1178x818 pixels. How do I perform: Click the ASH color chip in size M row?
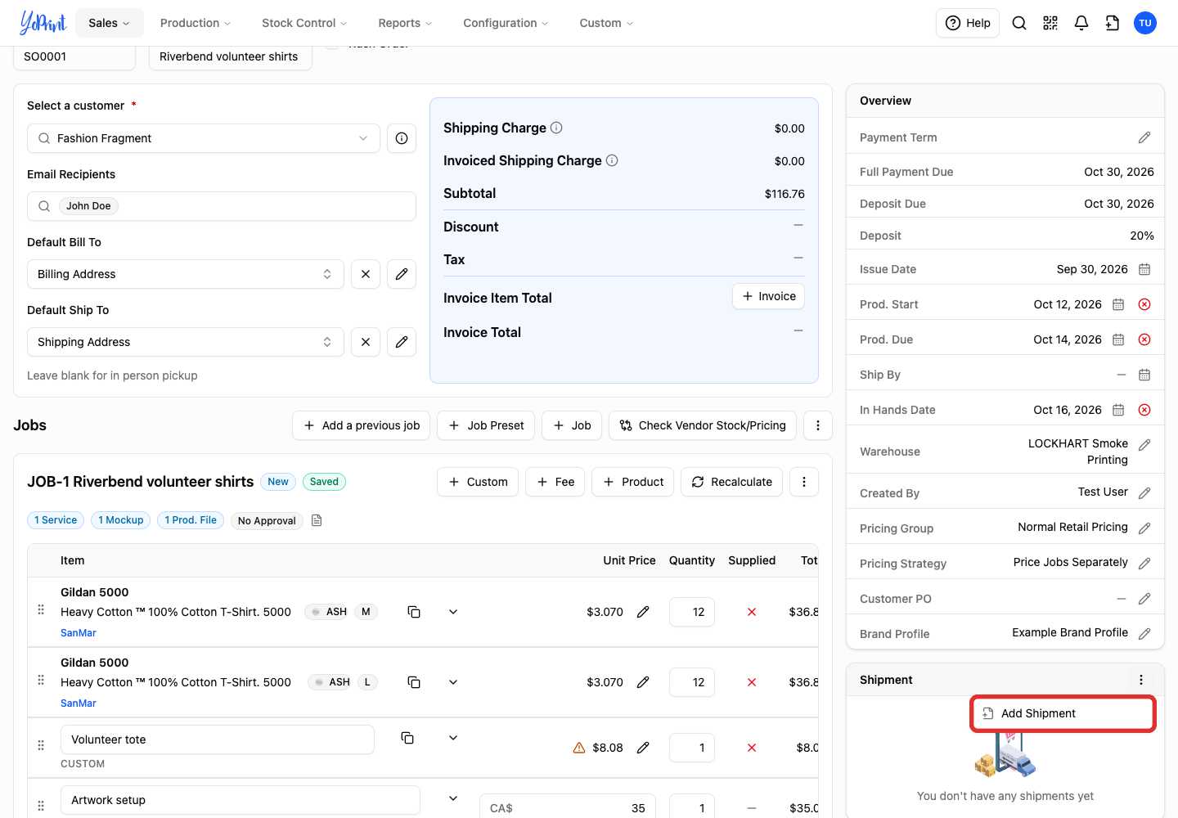(327, 612)
